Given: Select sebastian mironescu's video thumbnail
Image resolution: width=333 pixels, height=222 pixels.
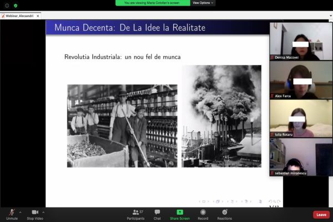Looking at the screenshot, I should click(301, 157).
